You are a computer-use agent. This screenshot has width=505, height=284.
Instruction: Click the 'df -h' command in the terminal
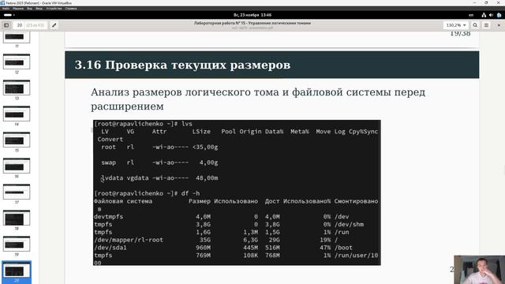pyautogui.click(x=190, y=193)
